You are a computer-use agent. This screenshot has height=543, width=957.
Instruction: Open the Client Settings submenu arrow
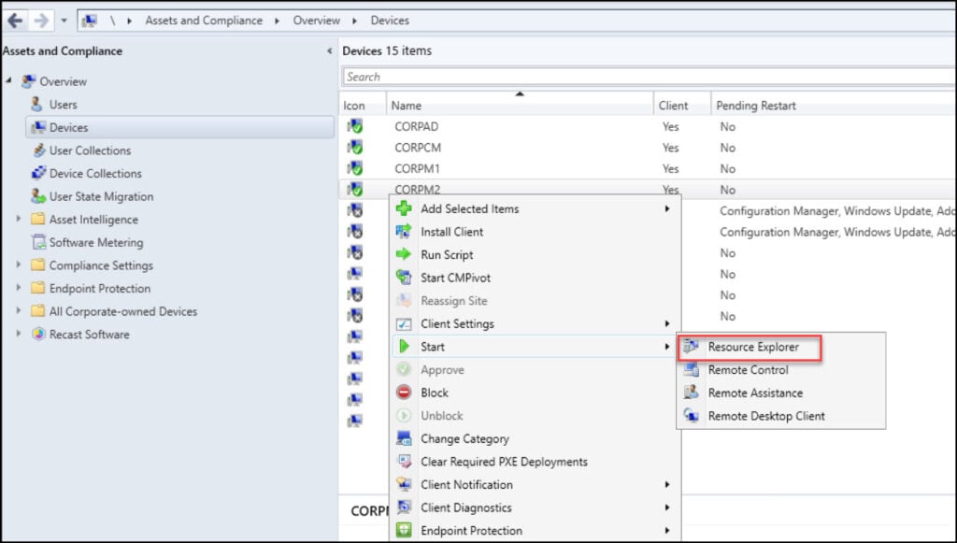[x=667, y=324]
